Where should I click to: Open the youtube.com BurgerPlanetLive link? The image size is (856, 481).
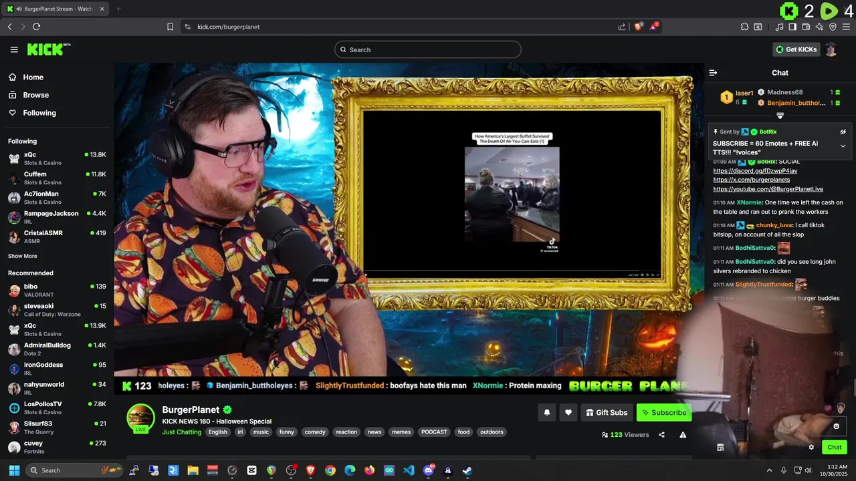pyautogui.click(x=768, y=189)
